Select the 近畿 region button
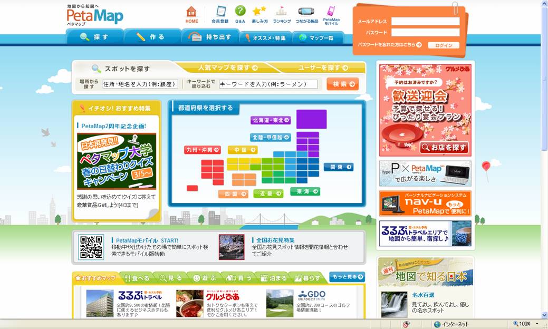This screenshot has height=329, width=548. pos(268,193)
